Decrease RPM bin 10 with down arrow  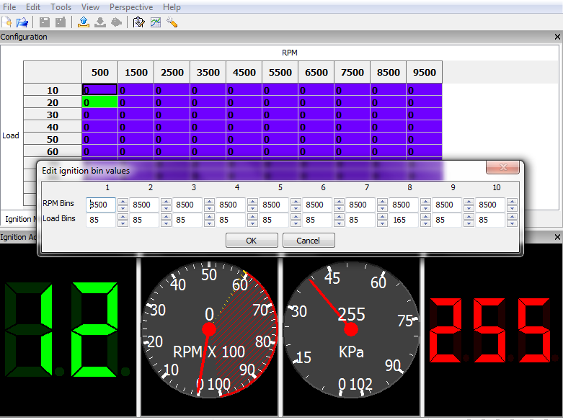point(513,208)
